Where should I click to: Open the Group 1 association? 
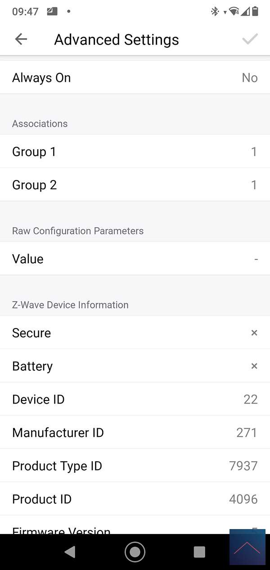coord(135,152)
